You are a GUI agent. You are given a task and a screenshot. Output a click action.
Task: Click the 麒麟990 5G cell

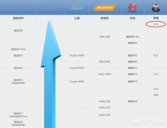point(133,37)
